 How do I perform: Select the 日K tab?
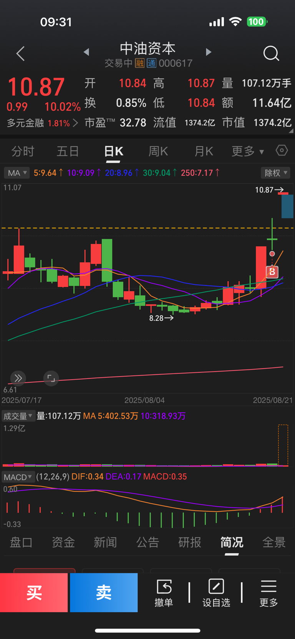pyautogui.click(x=114, y=151)
